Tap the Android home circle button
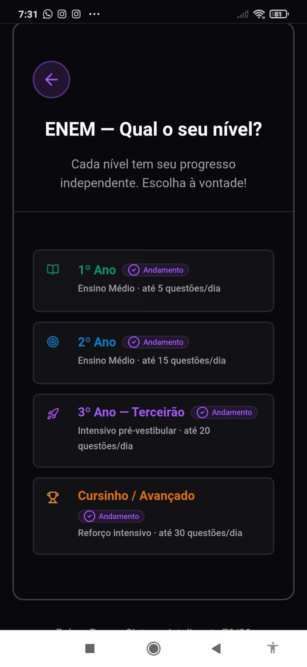This screenshot has width=307, height=667. pos(153,648)
